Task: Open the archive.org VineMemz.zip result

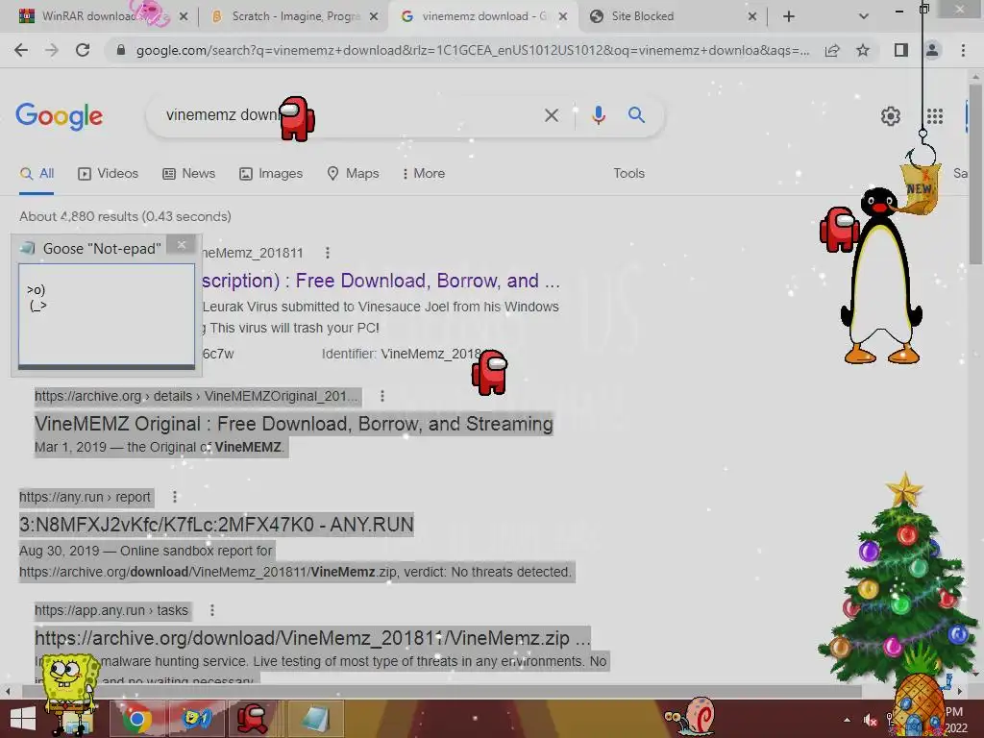Action: click(x=312, y=638)
